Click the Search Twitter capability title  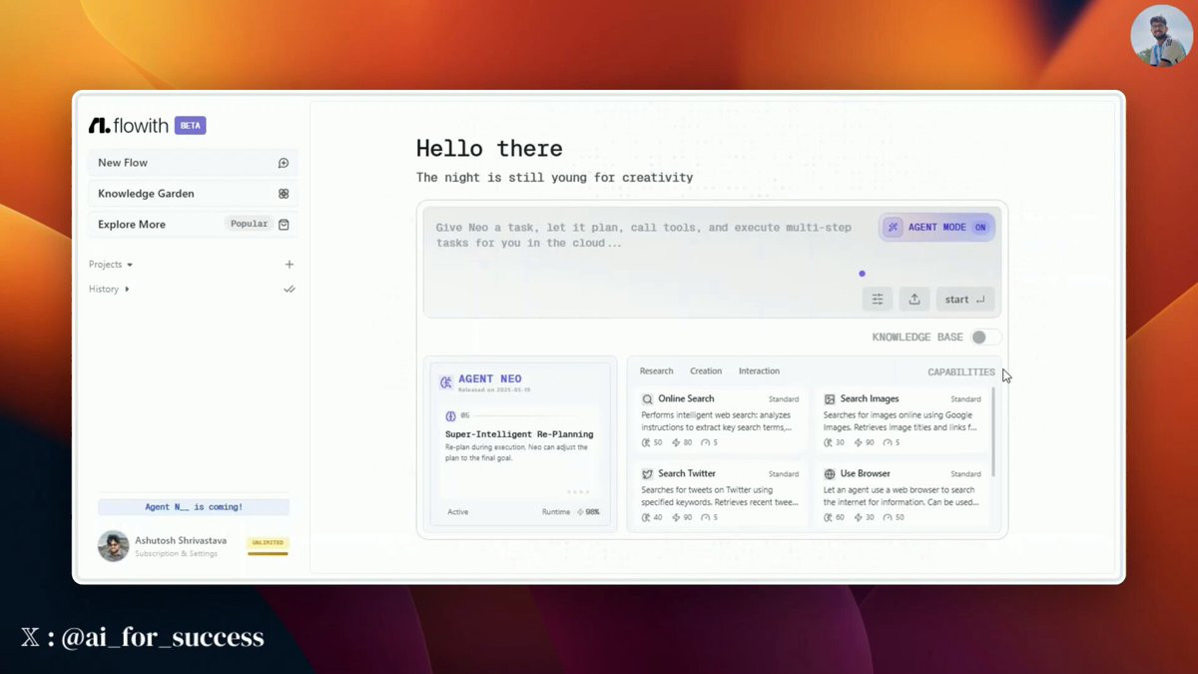(687, 474)
